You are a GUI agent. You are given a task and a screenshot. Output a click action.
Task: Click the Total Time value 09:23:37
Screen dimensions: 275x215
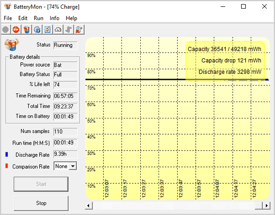[x=65, y=107]
